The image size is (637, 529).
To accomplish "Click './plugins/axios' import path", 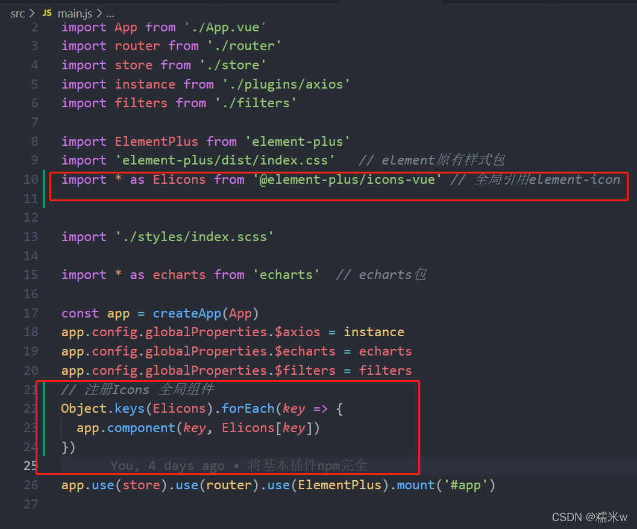I will 286,84.
